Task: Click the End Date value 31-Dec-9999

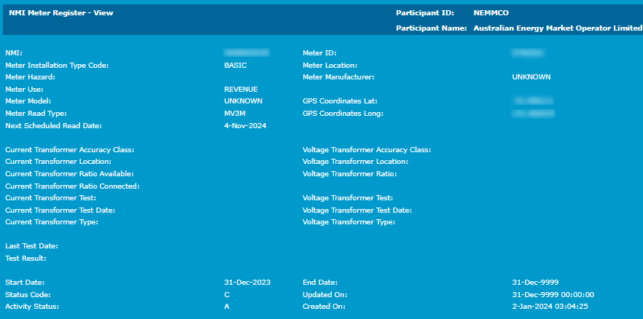Action: [535, 282]
